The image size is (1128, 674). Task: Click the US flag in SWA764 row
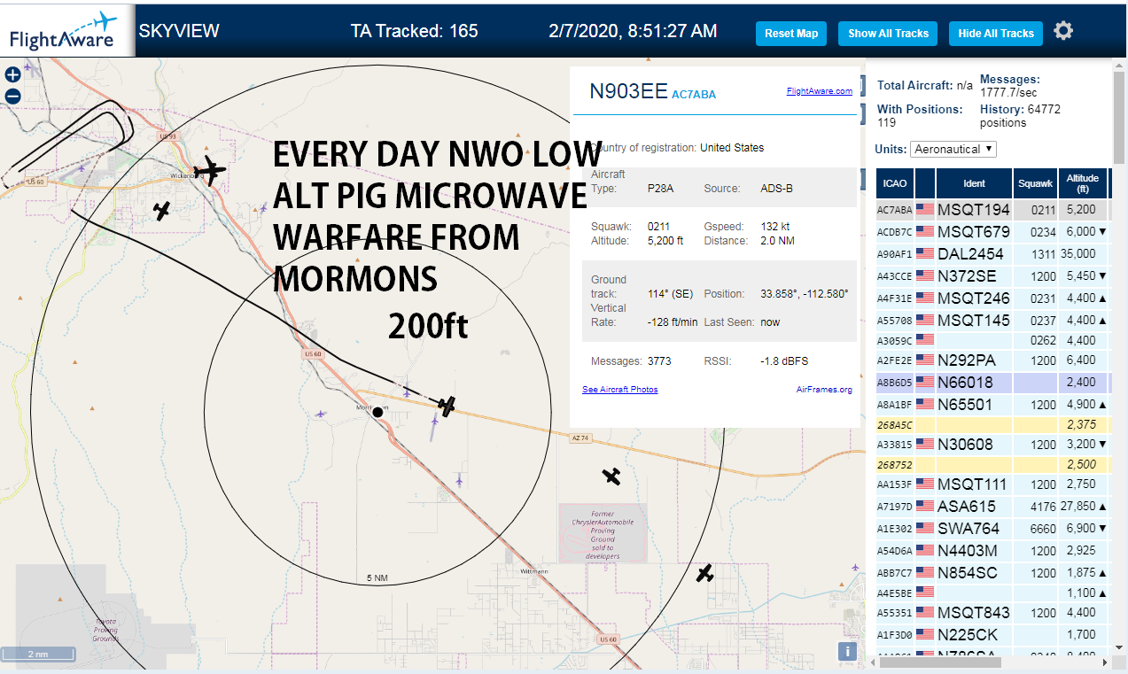point(925,529)
